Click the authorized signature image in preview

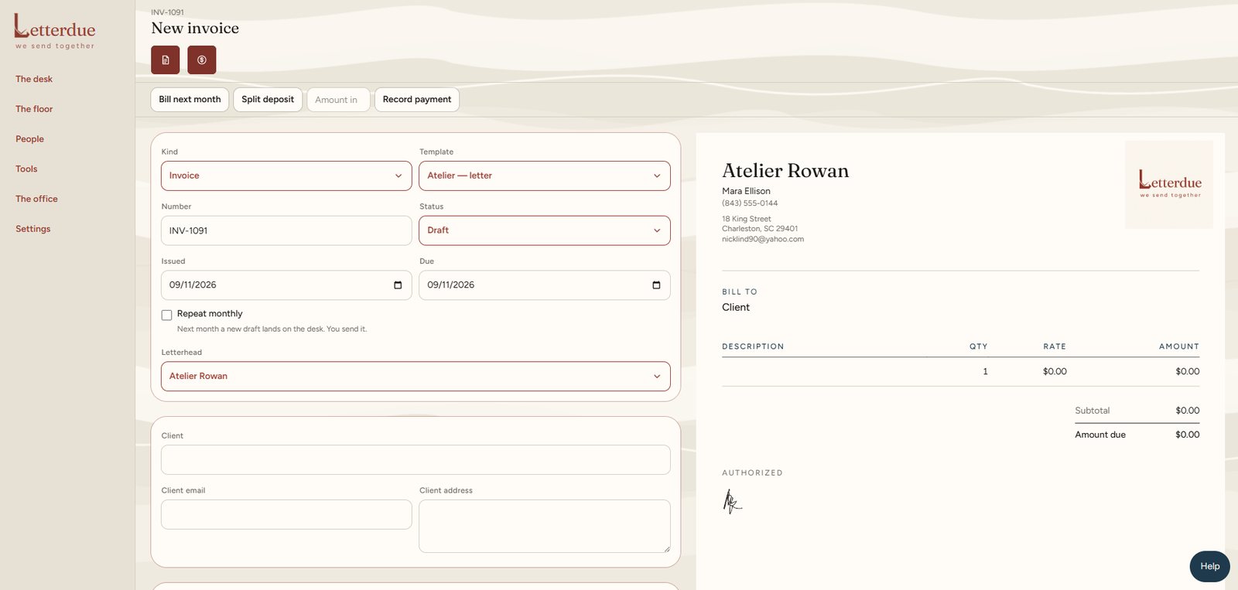pos(732,501)
